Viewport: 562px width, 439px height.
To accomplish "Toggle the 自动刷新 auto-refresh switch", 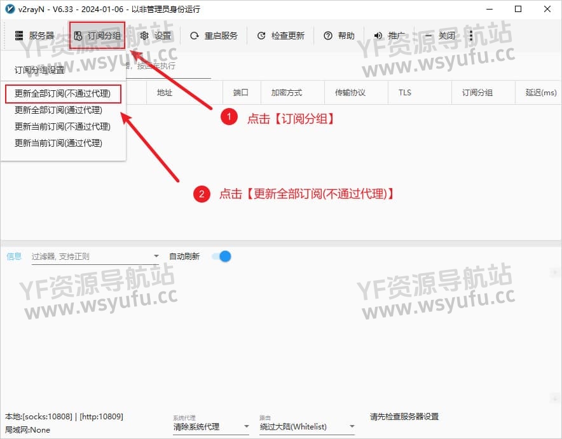I will [221, 257].
